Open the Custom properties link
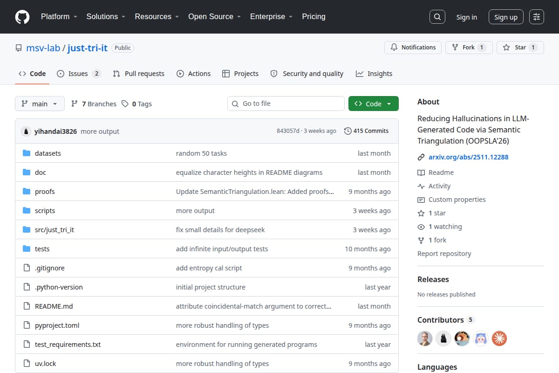Screen dimensions: 559x373 tap(457, 200)
